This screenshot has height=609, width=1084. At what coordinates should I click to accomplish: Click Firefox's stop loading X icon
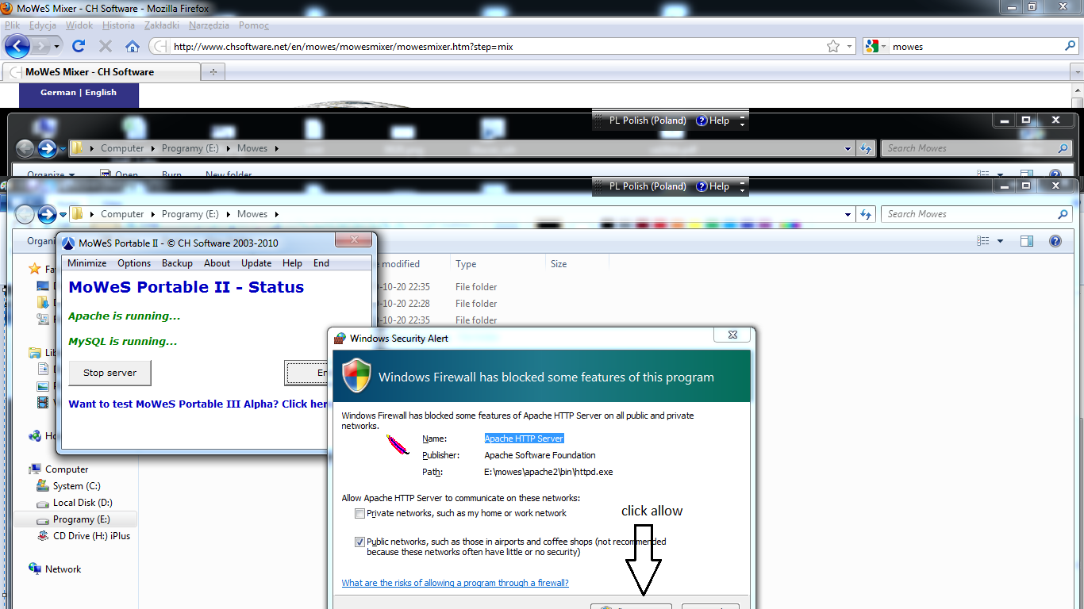(x=105, y=46)
